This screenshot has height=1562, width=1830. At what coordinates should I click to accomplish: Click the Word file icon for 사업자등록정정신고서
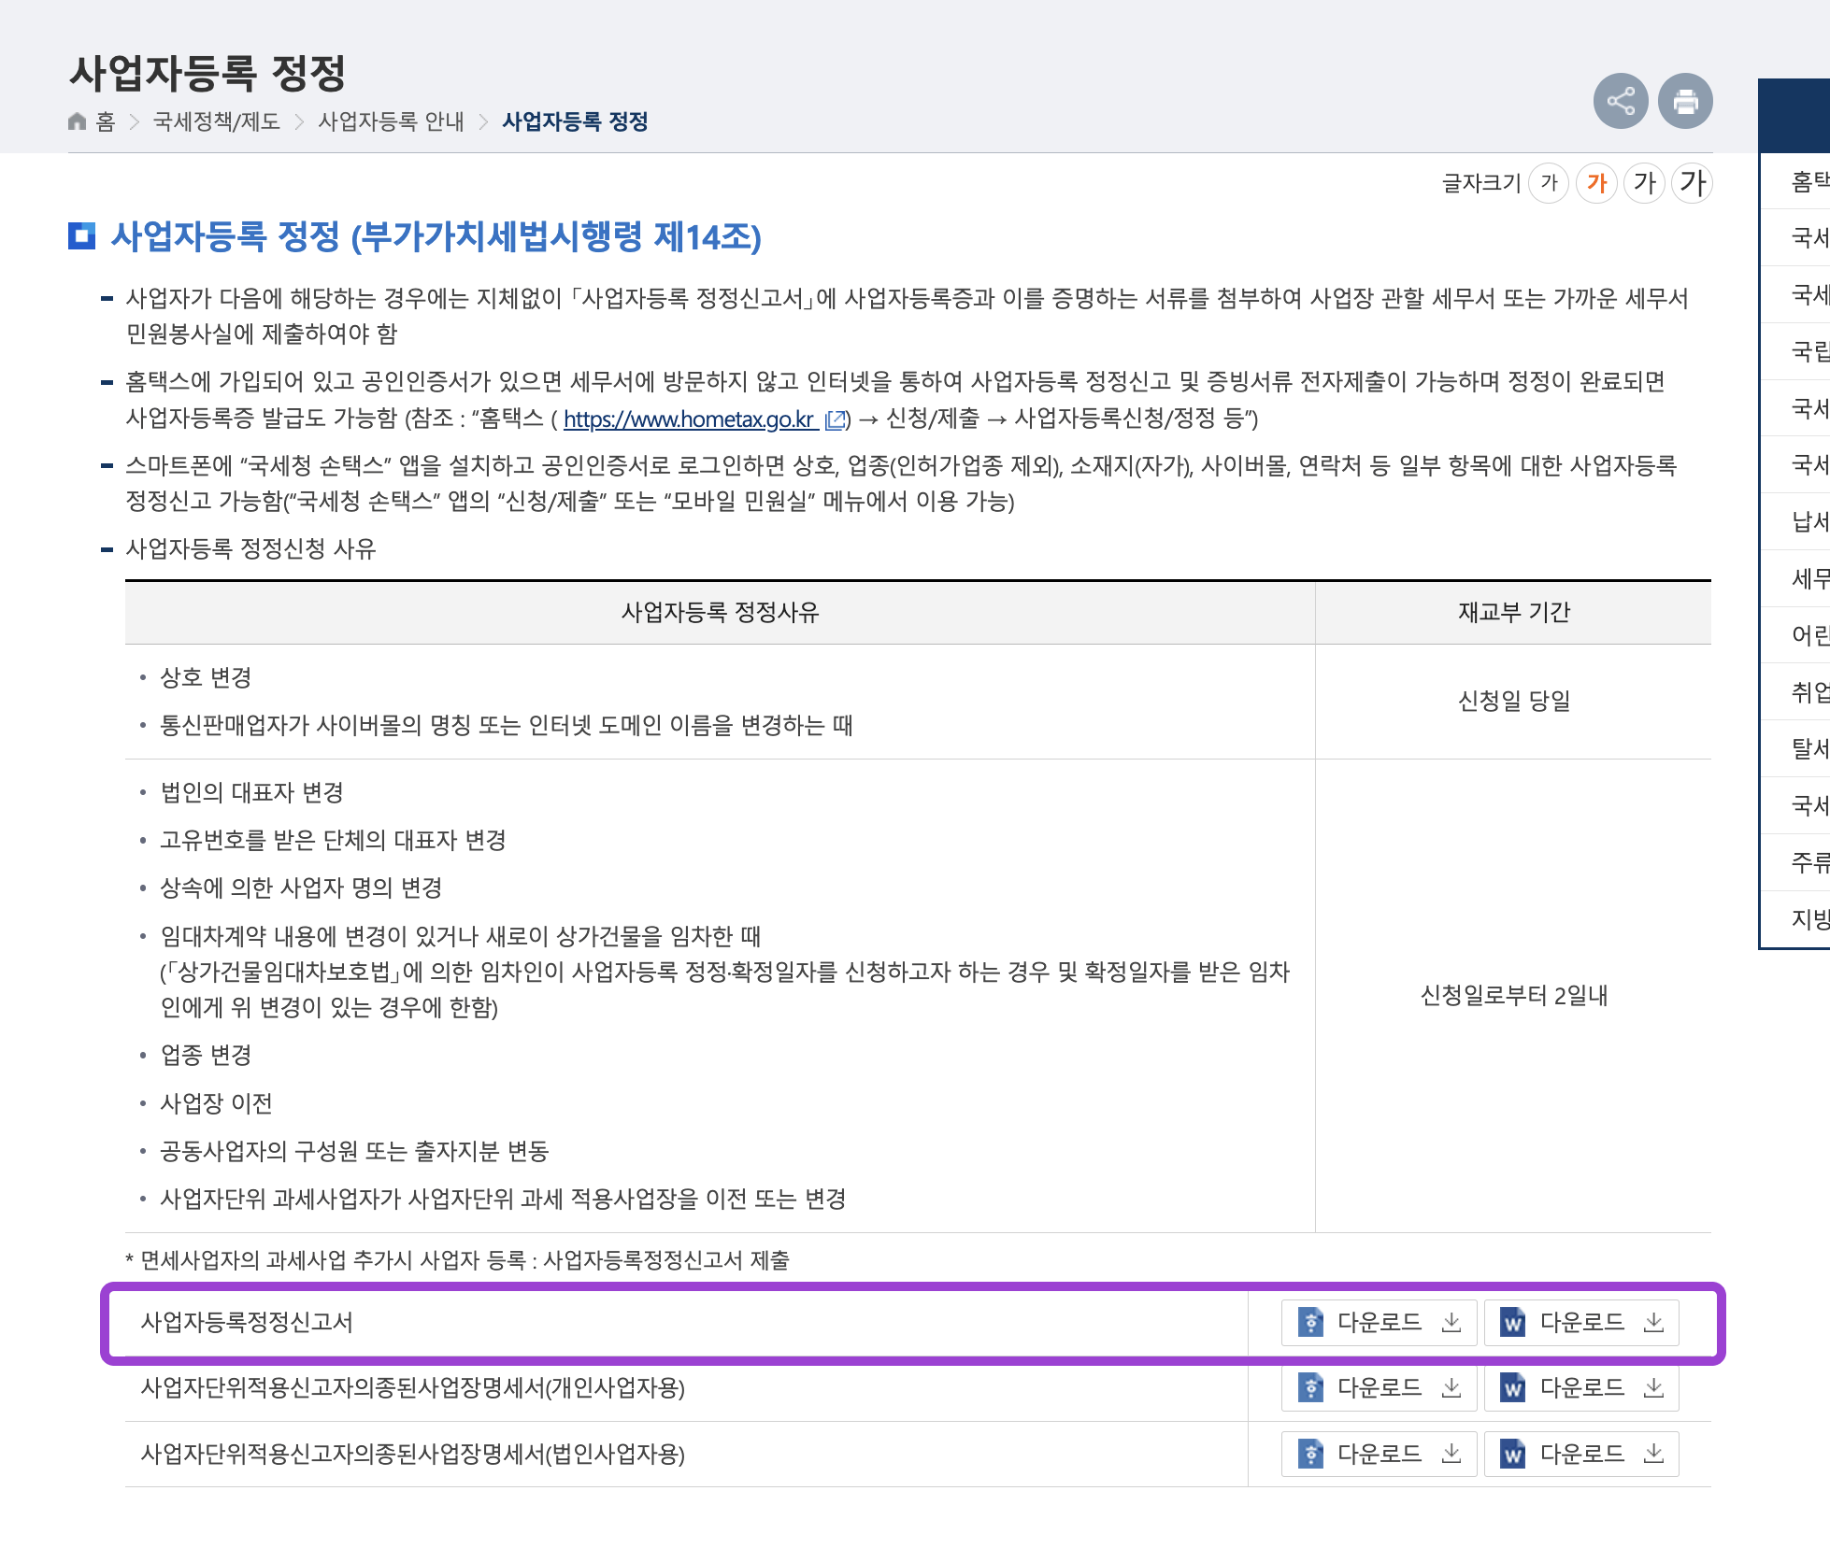tap(1513, 1322)
